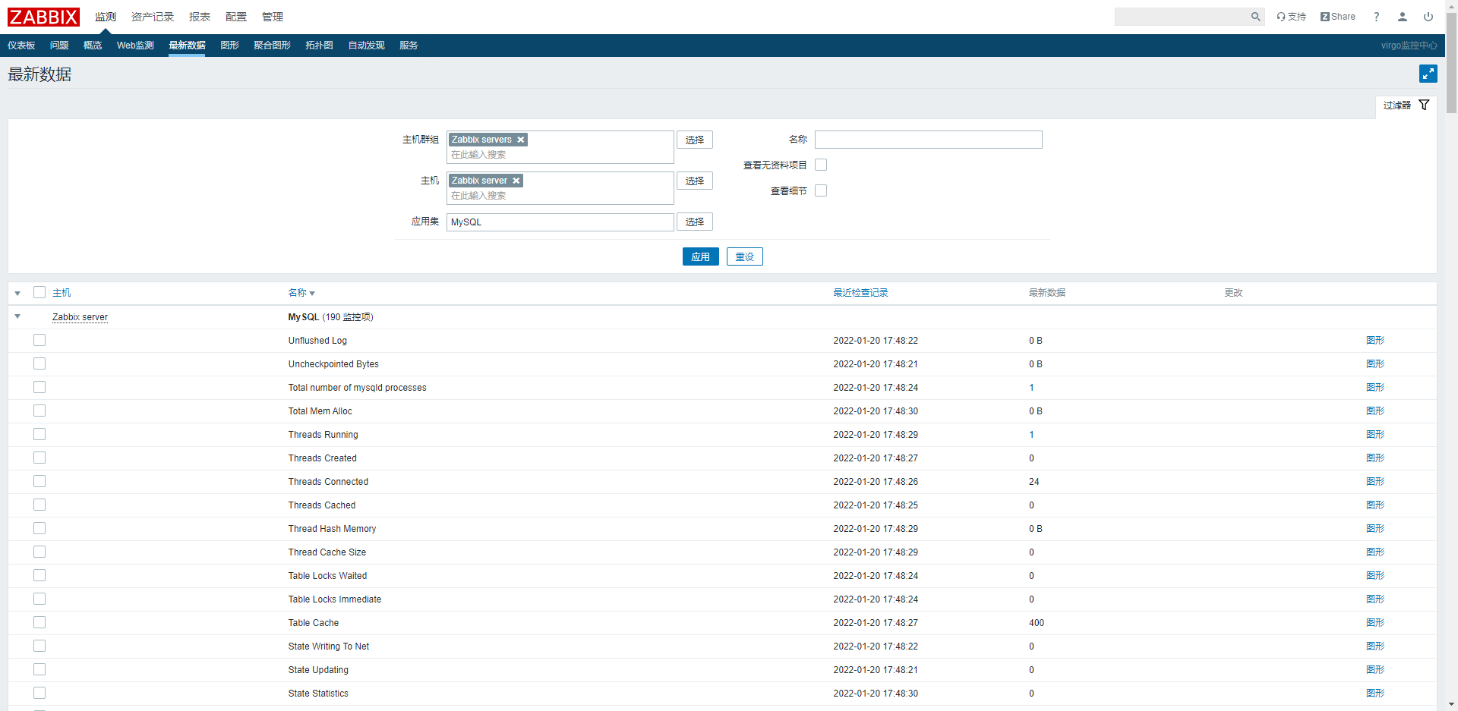
Task: Click the 应用 apply button
Action: pyautogui.click(x=700, y=256)
